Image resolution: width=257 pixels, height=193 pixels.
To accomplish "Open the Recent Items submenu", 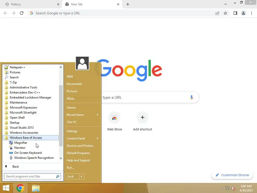I will [82, 115].
